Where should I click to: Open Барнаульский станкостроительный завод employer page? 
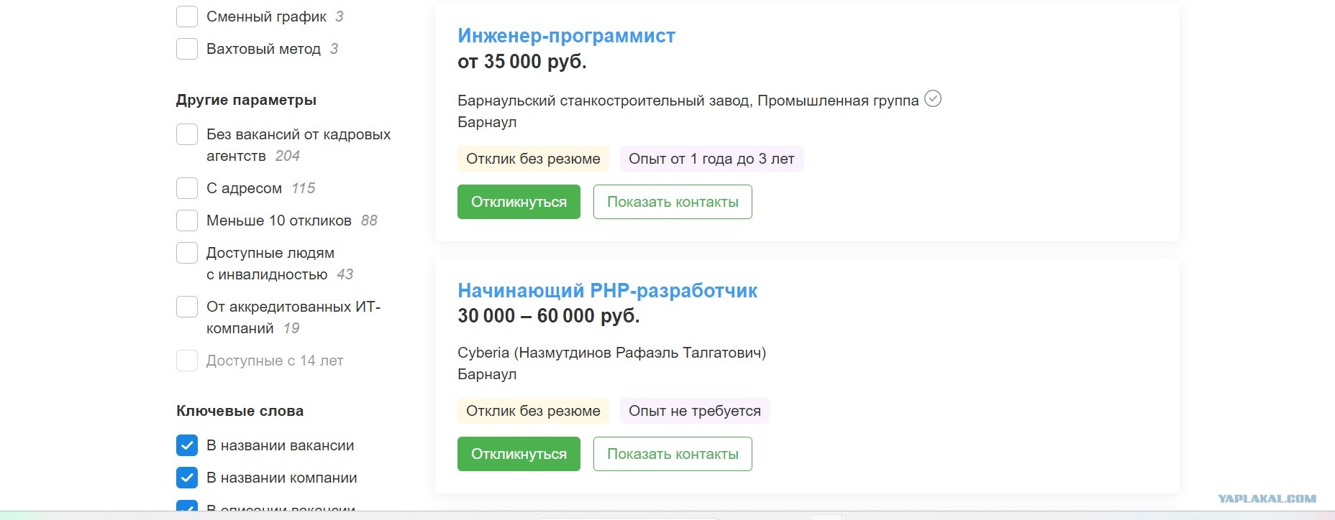[x=688, y=101]
